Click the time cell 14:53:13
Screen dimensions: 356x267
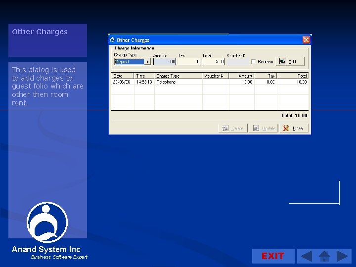[144, 82]
